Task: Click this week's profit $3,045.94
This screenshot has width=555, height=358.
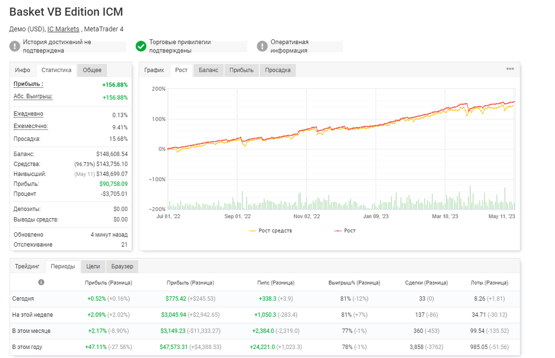Action: (174, 315)
